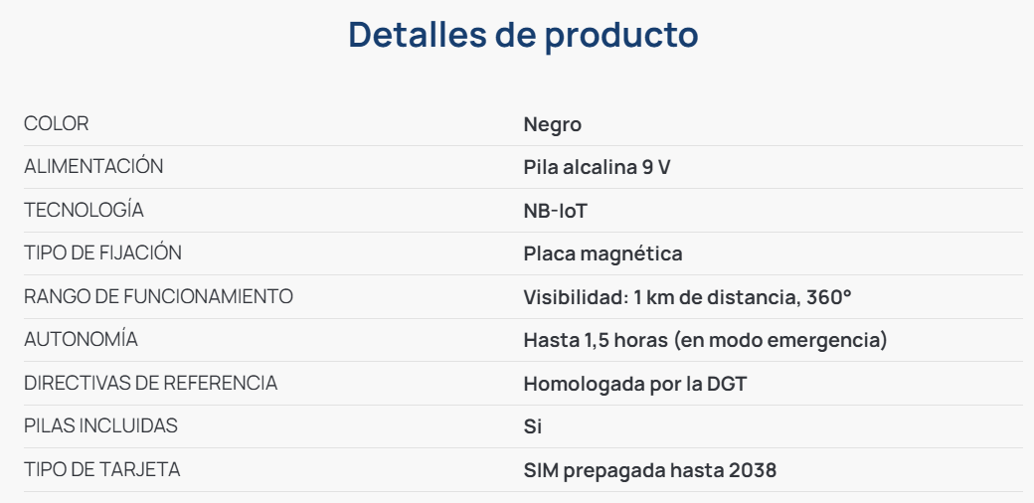Click the TIPO DE FIJACIÓN label
This screenshot has width=1034, height=503.
(102, 252)
